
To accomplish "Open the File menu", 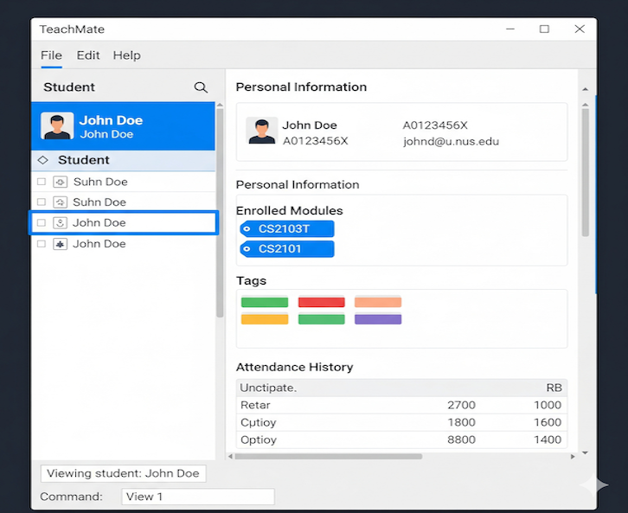I will [x=51, y=55].
